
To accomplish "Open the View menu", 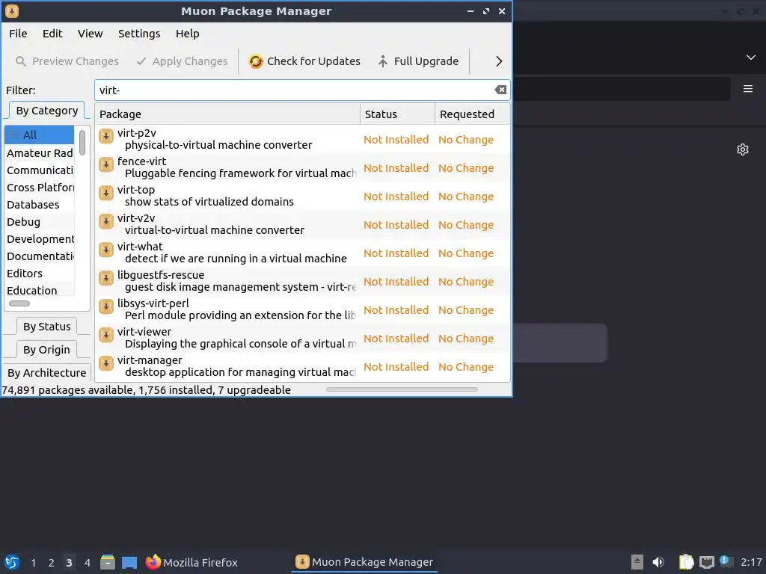I will [91, 34].
